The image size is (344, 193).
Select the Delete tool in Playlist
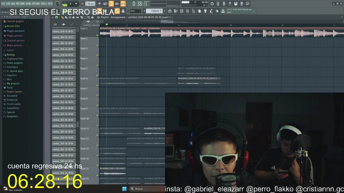tap(70, 17)
